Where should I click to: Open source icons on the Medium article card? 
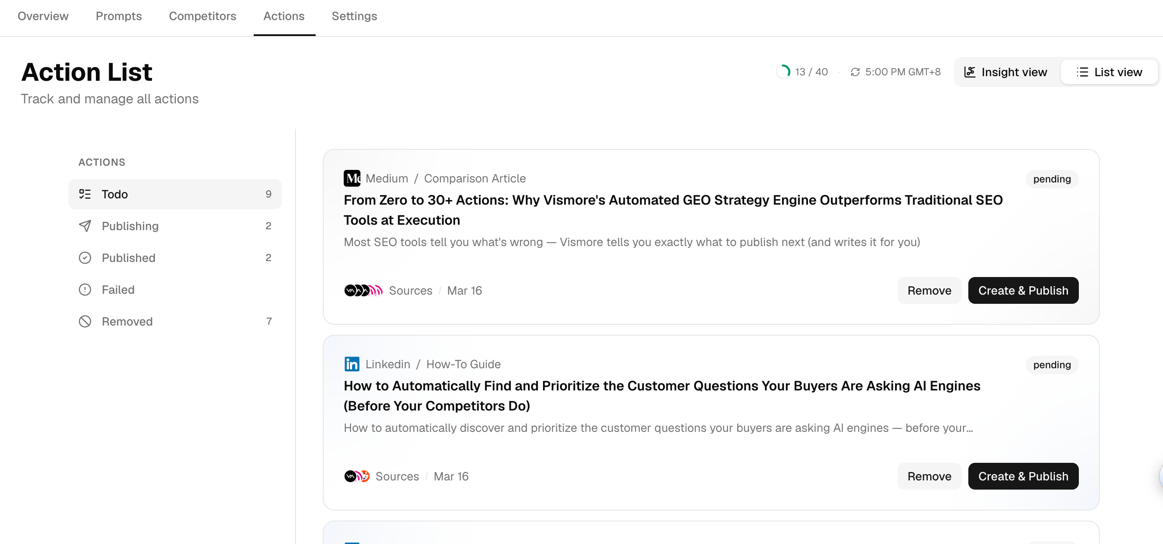(363, 290)
